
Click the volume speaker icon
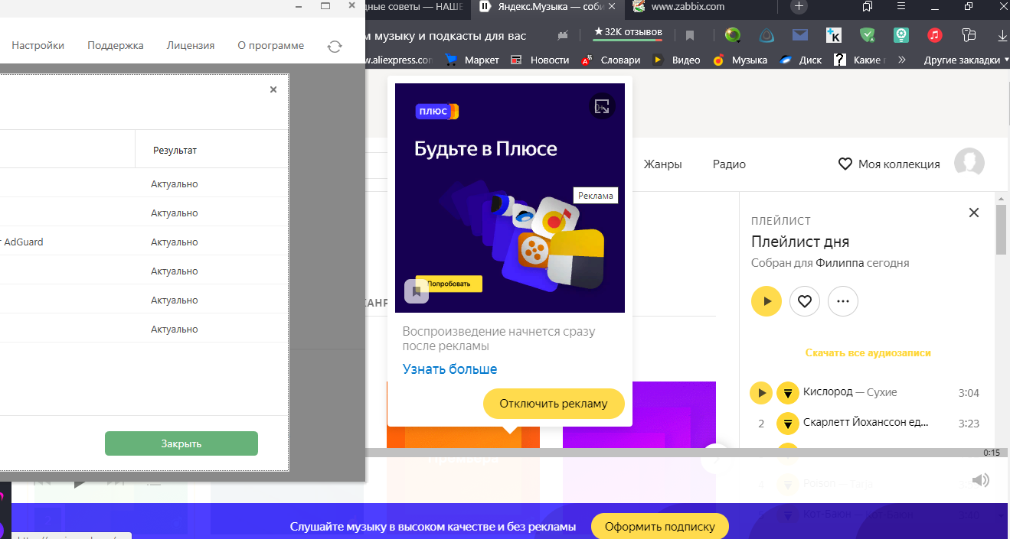(981, 480)
